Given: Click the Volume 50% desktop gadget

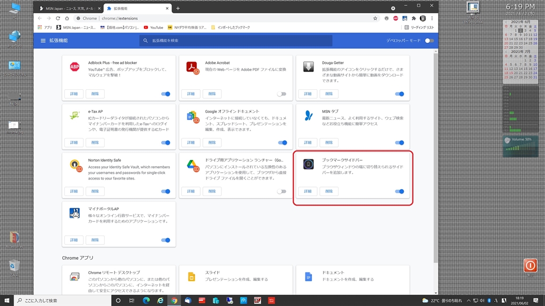Looking at the screenshot, I should click(521, 146).
